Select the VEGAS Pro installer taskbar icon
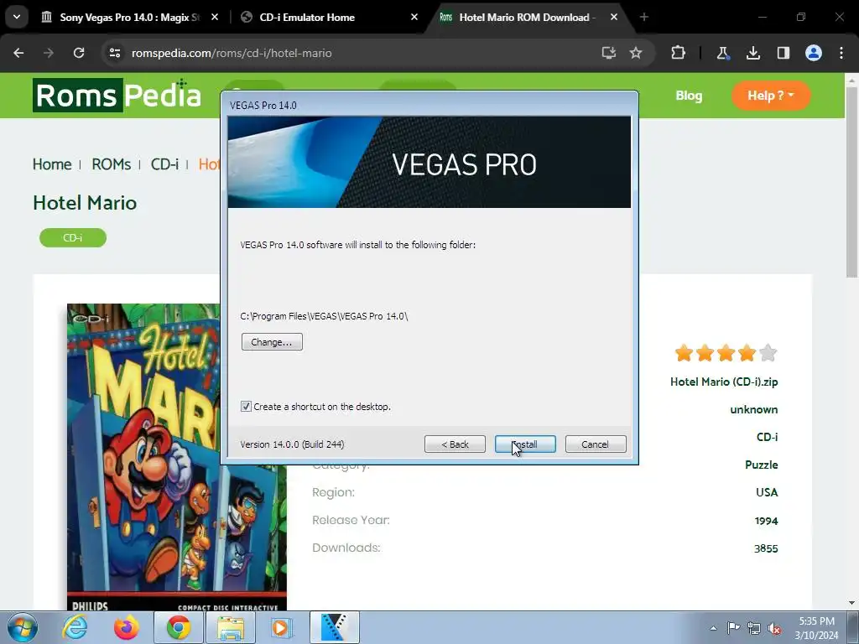The width and height of the screenshot is (859, 644). pos(334,627)
